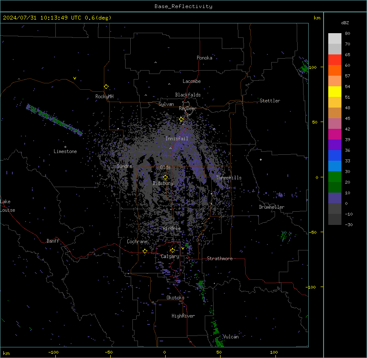Viewport: 367px width, 358px height.
Task: Click the RockyMH label
Action: click(x=104, y=97)
